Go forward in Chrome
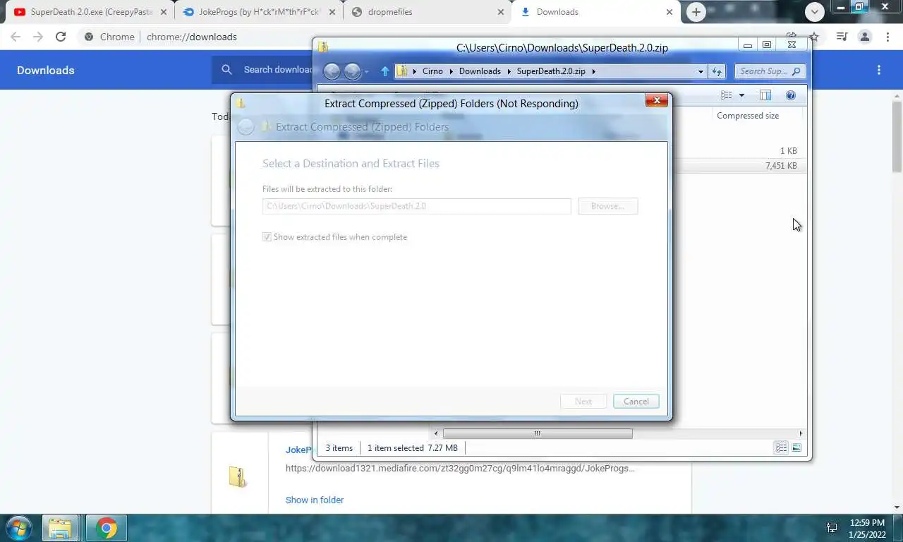 38,37
